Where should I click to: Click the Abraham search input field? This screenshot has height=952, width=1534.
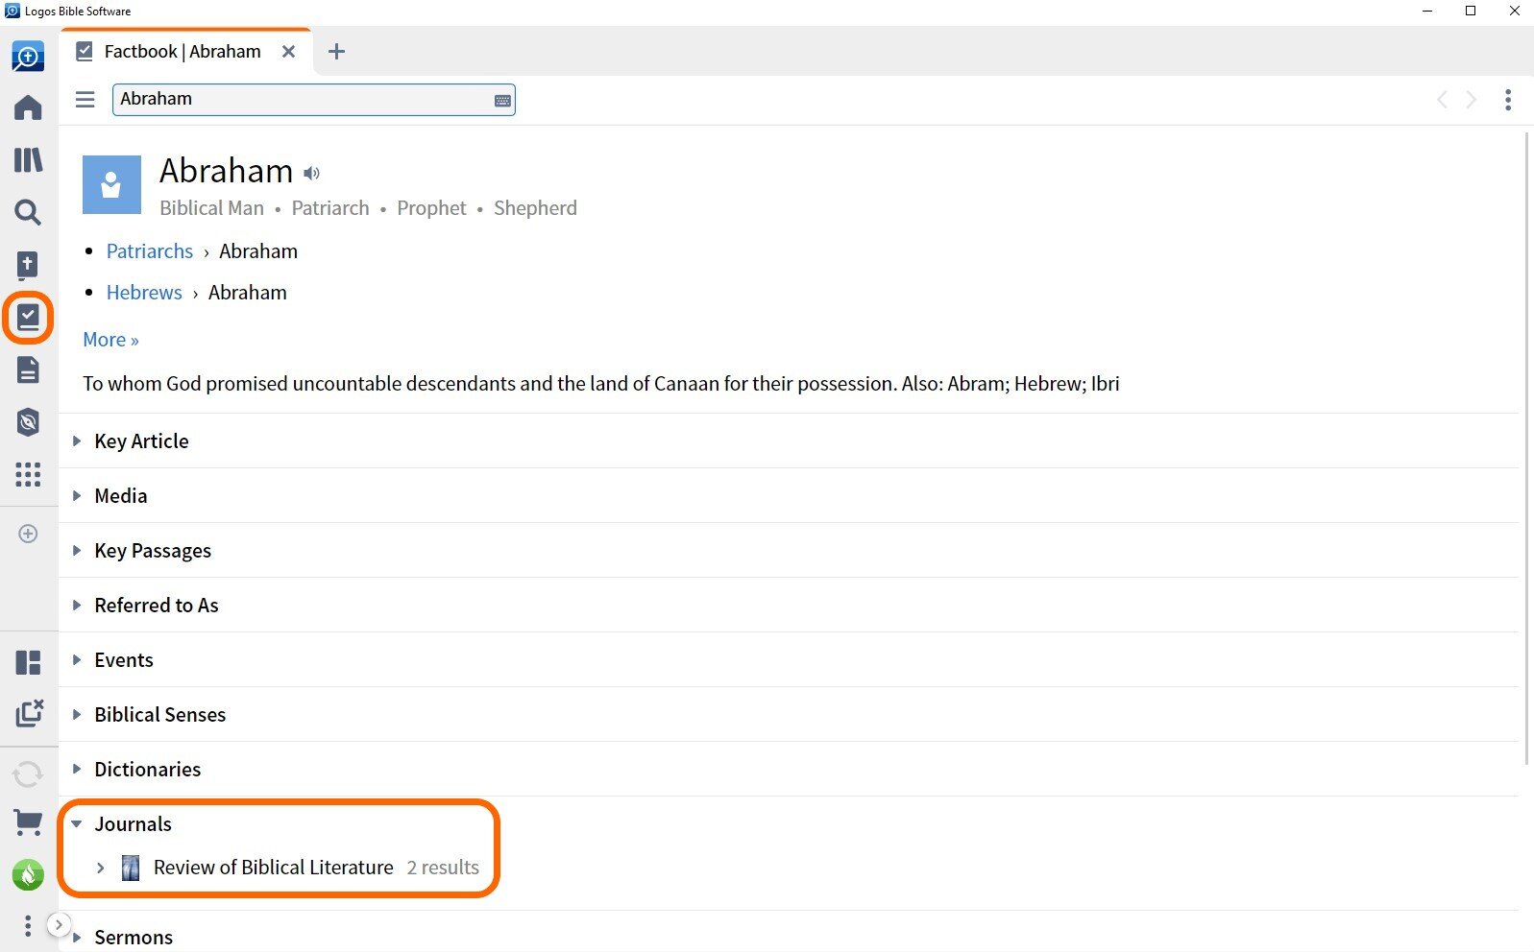click(303, 100)
